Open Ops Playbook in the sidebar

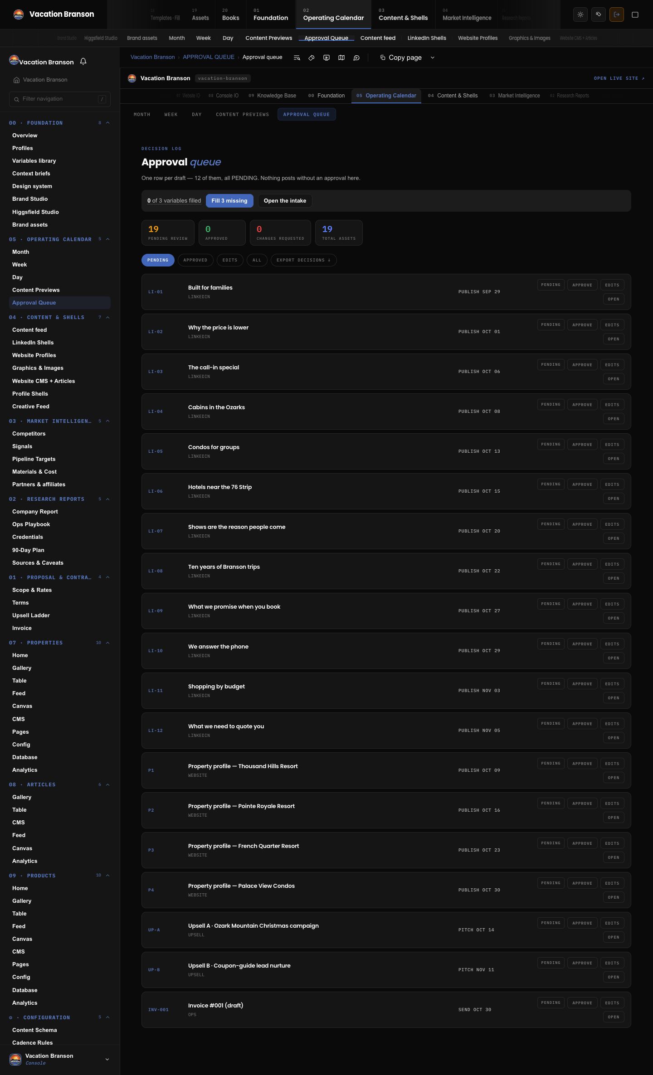(x=31, y=524)
